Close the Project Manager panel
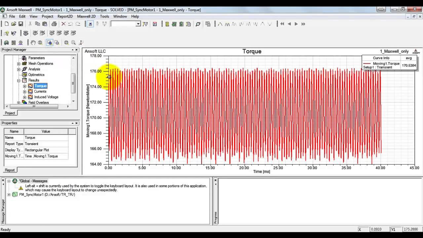The width and height of the screenshot is (423, 238). (76, 50)
